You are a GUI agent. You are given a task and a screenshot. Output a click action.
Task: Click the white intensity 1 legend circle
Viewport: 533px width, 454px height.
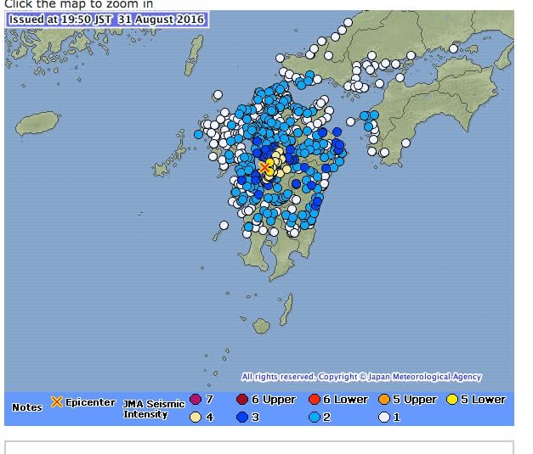point(383,417)
